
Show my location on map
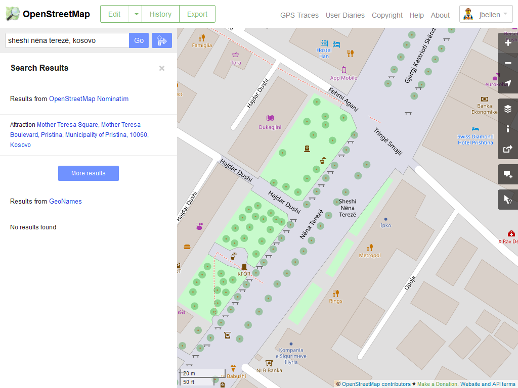[508, 83]
